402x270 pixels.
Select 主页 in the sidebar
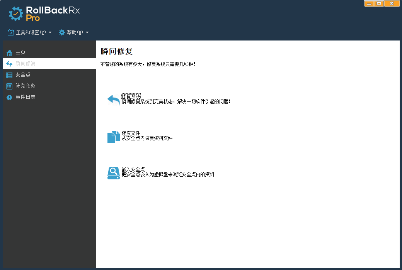click(21, 52)
